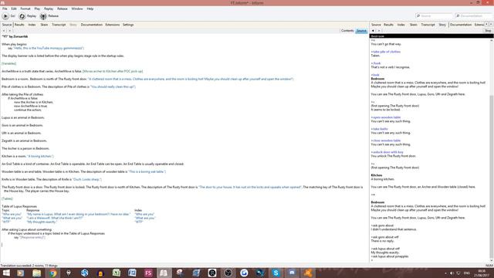
Task: Open the blue swirl icon next to Chrome
Action: point(84,273)
